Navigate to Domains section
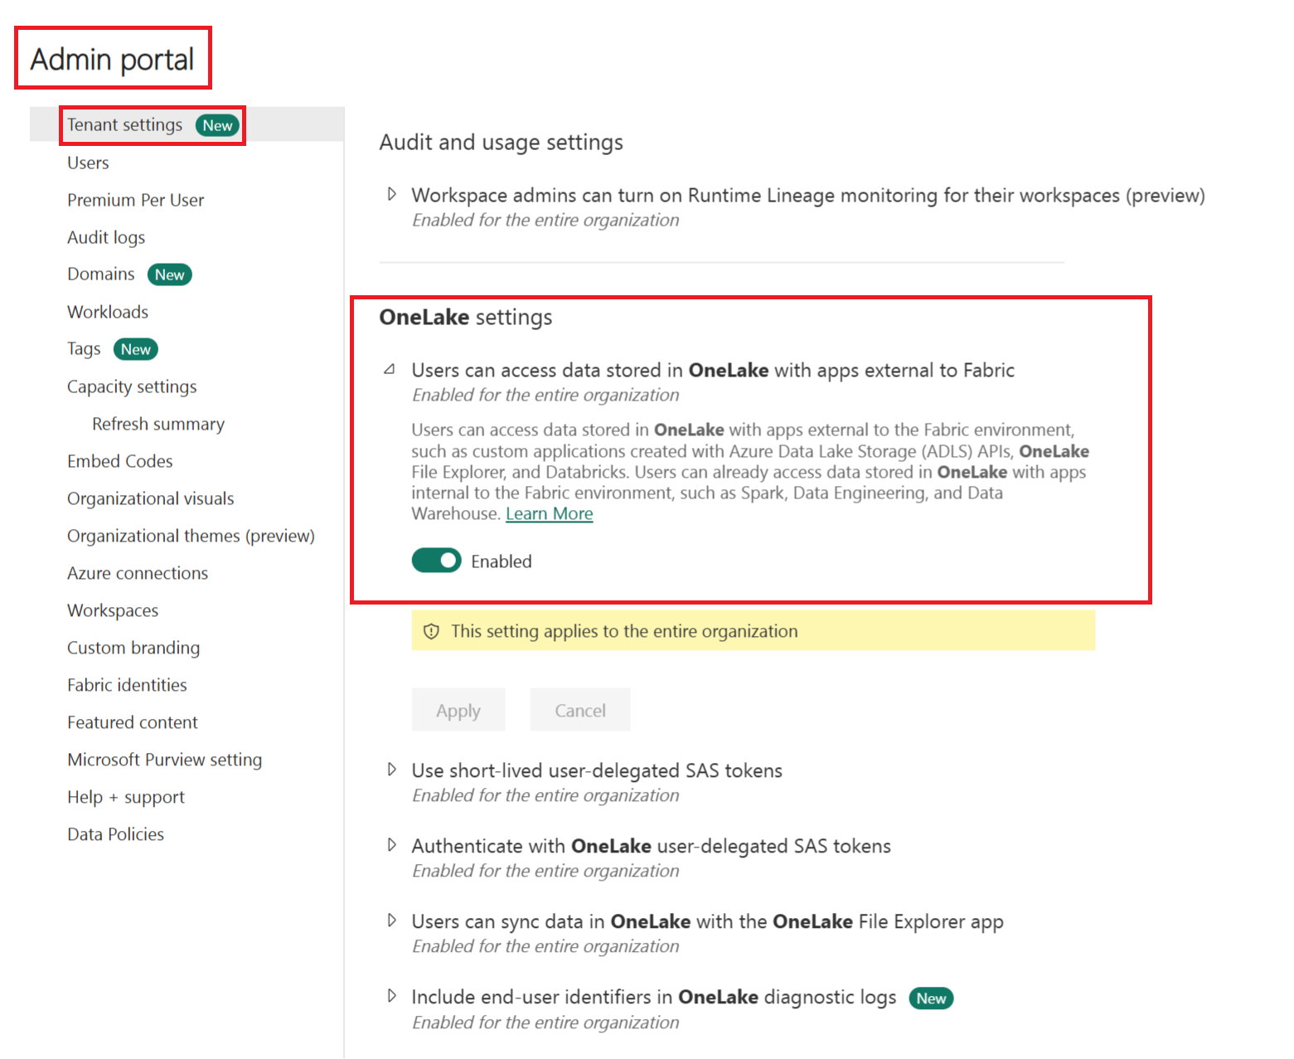The width and height of the screenshot is (1294, 1059). [100, 274]
